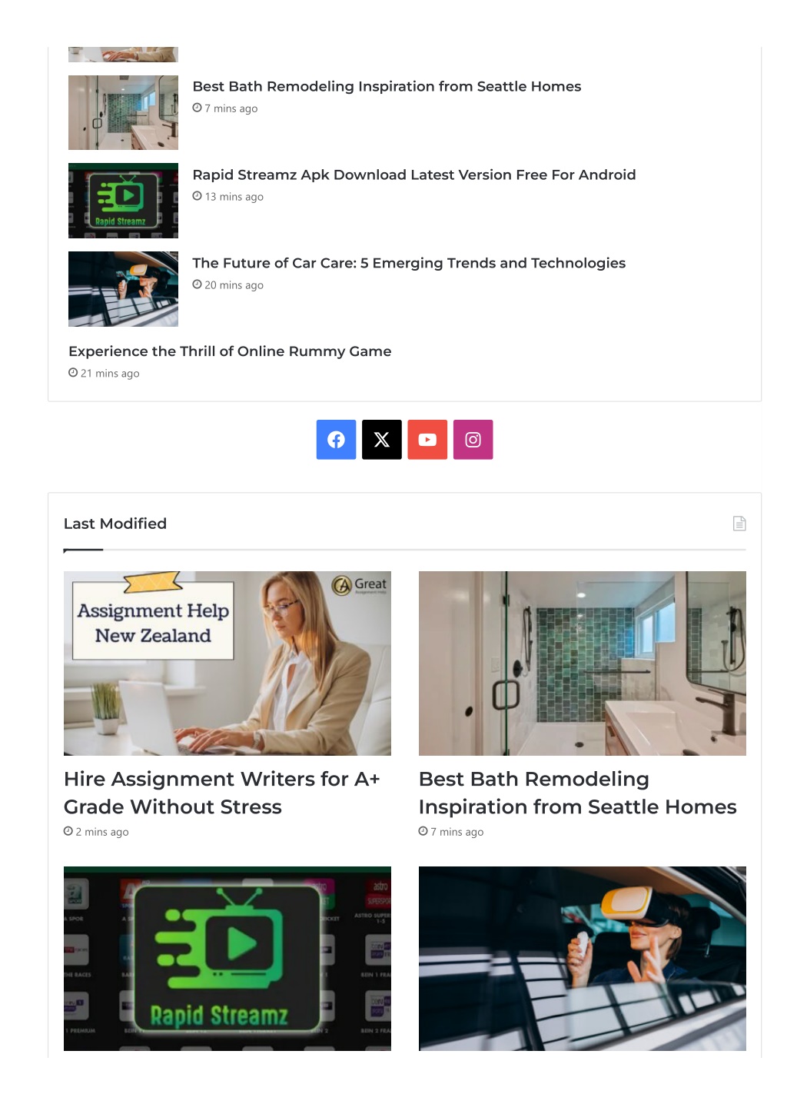Open the Facebook social icon
Screen dimensions: 787x1114
336,440
